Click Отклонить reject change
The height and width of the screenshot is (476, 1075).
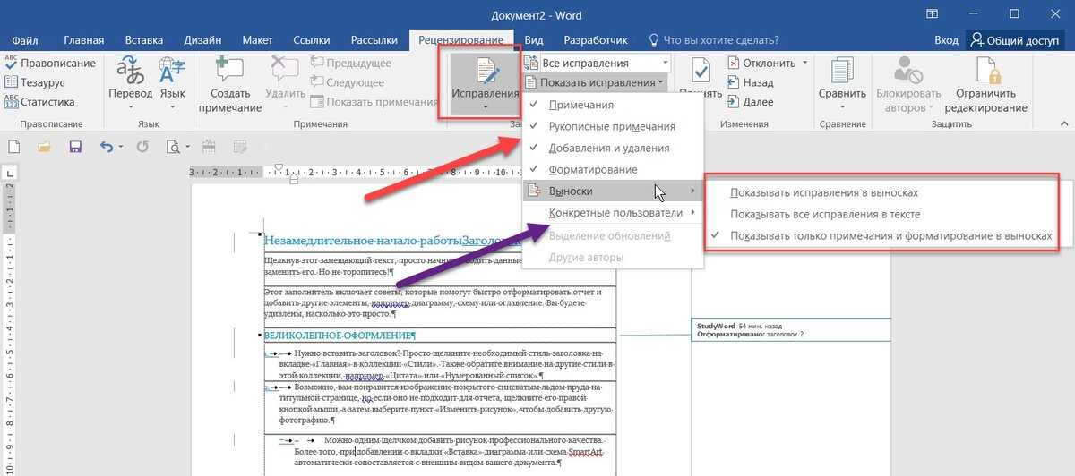coord(761,64)
